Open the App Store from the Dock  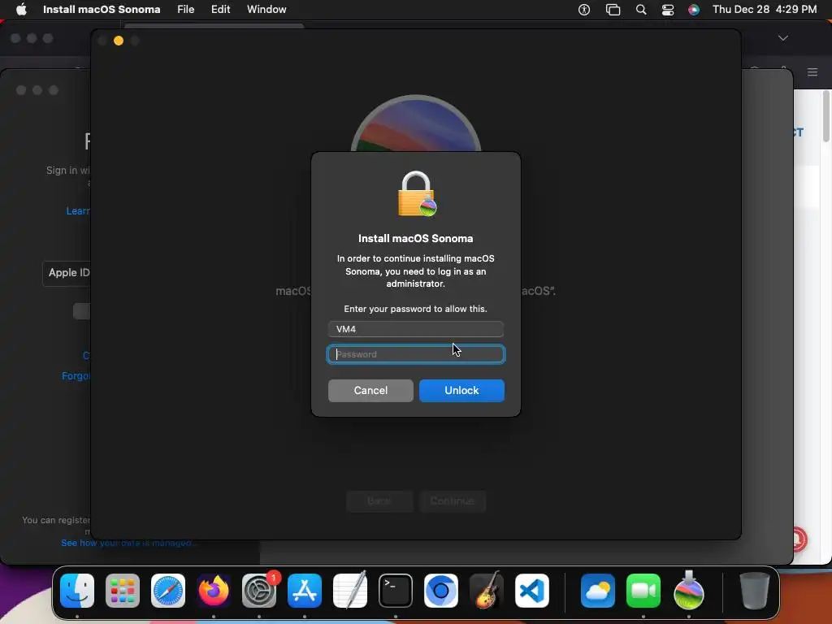pyautogui.click(x=305, y=590)
